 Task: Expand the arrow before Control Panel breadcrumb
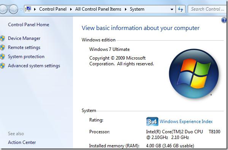point(35,9)
